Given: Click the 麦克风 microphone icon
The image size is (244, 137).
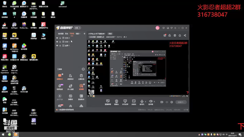Looking at the screenshot, I should tap(142, 102).
